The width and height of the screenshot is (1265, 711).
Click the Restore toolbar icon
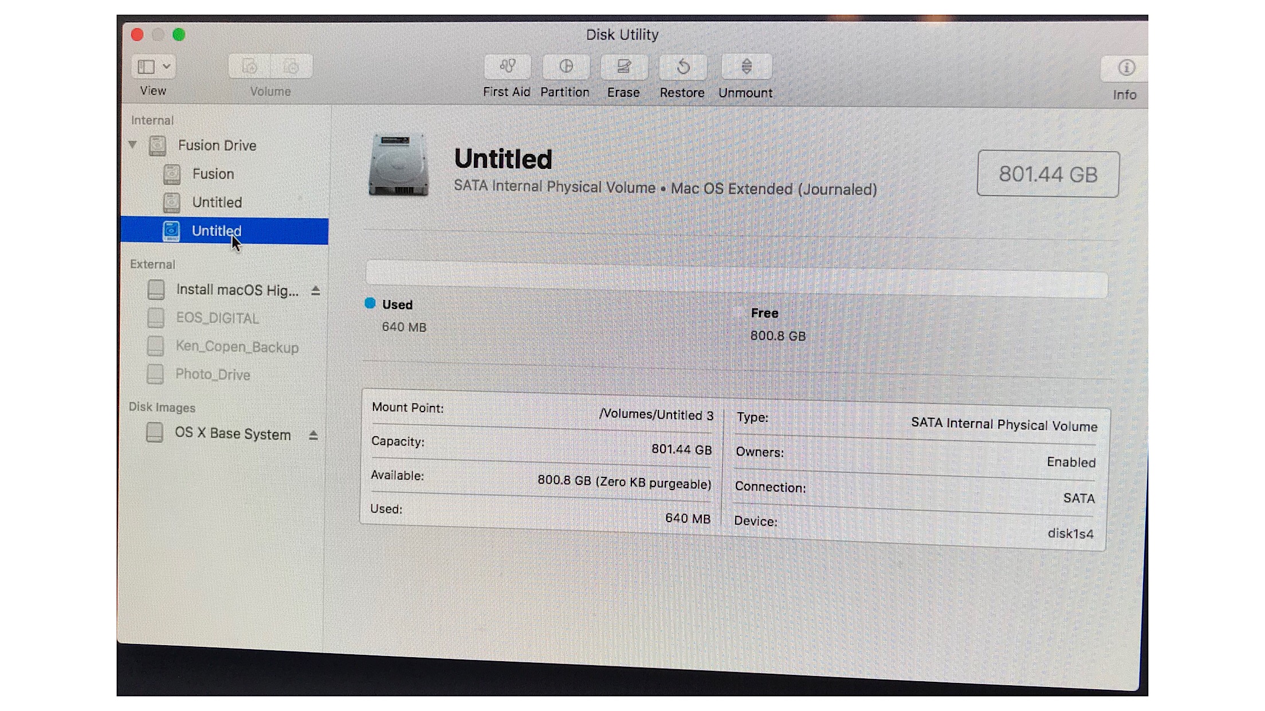pos(682,68)
